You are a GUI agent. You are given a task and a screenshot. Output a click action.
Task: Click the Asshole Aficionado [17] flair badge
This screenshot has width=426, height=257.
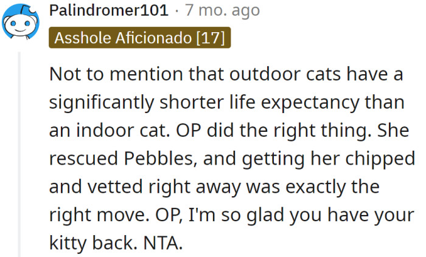(139, 38)
